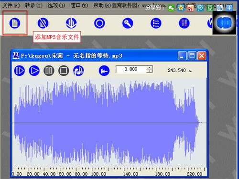Image resolution: width=239 pixels, height=179 pixels.
Task: Stop playback with the square stop button
Action: pyautogui.click(x=64, y=71)
